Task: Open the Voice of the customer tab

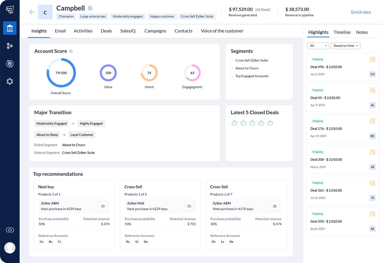Action: point(222,31)
